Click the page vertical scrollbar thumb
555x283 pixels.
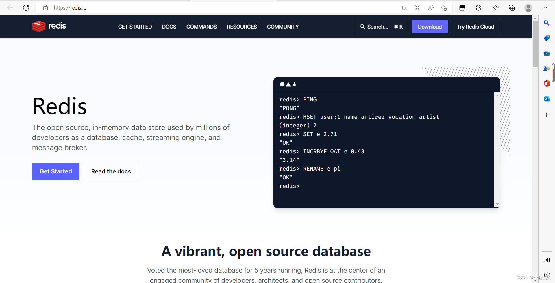click(x=535, y=44)
